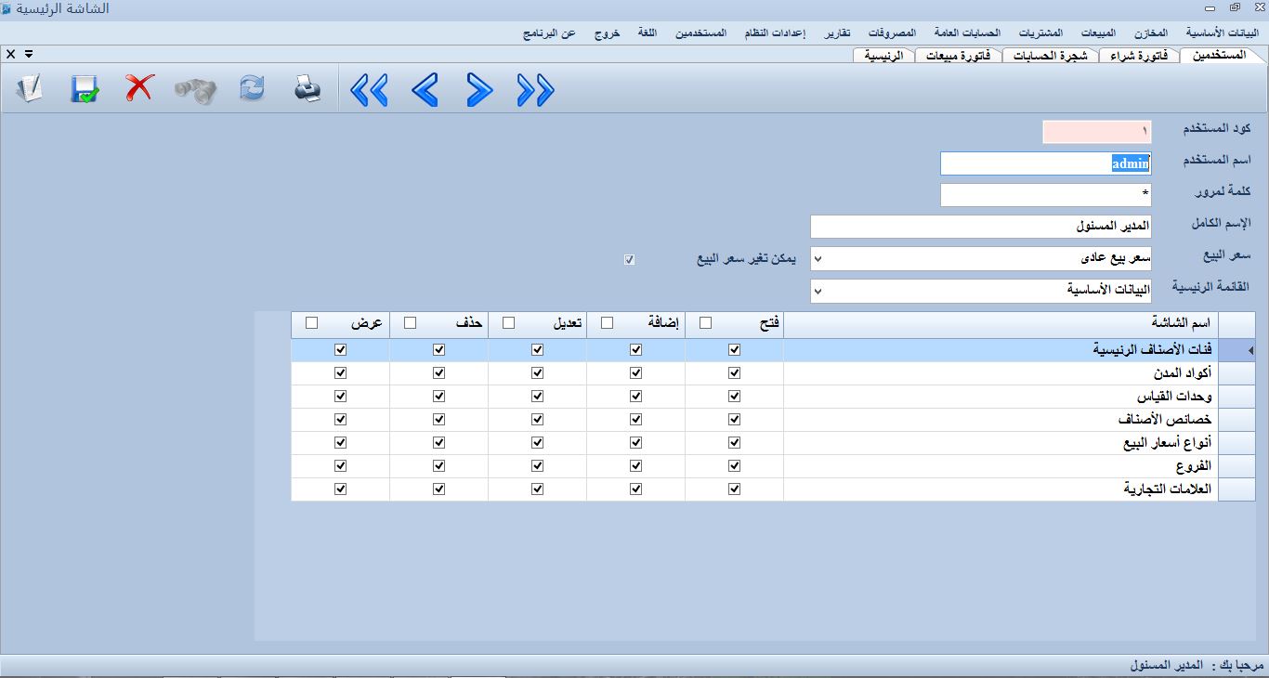The image size is (1269, 678).
Task: Toggle the تعديل header select-all checkbox
Action: click(508, 323)
